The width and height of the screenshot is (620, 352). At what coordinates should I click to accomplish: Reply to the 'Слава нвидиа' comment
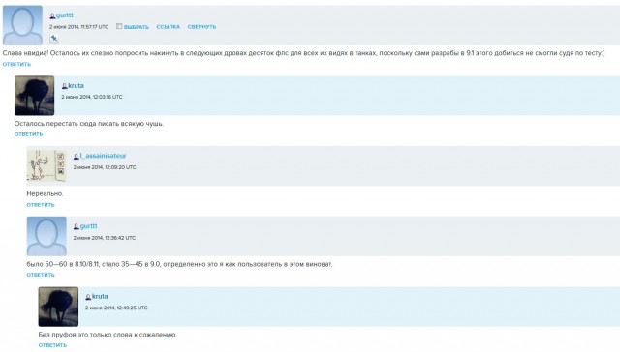tap(16, 64)
